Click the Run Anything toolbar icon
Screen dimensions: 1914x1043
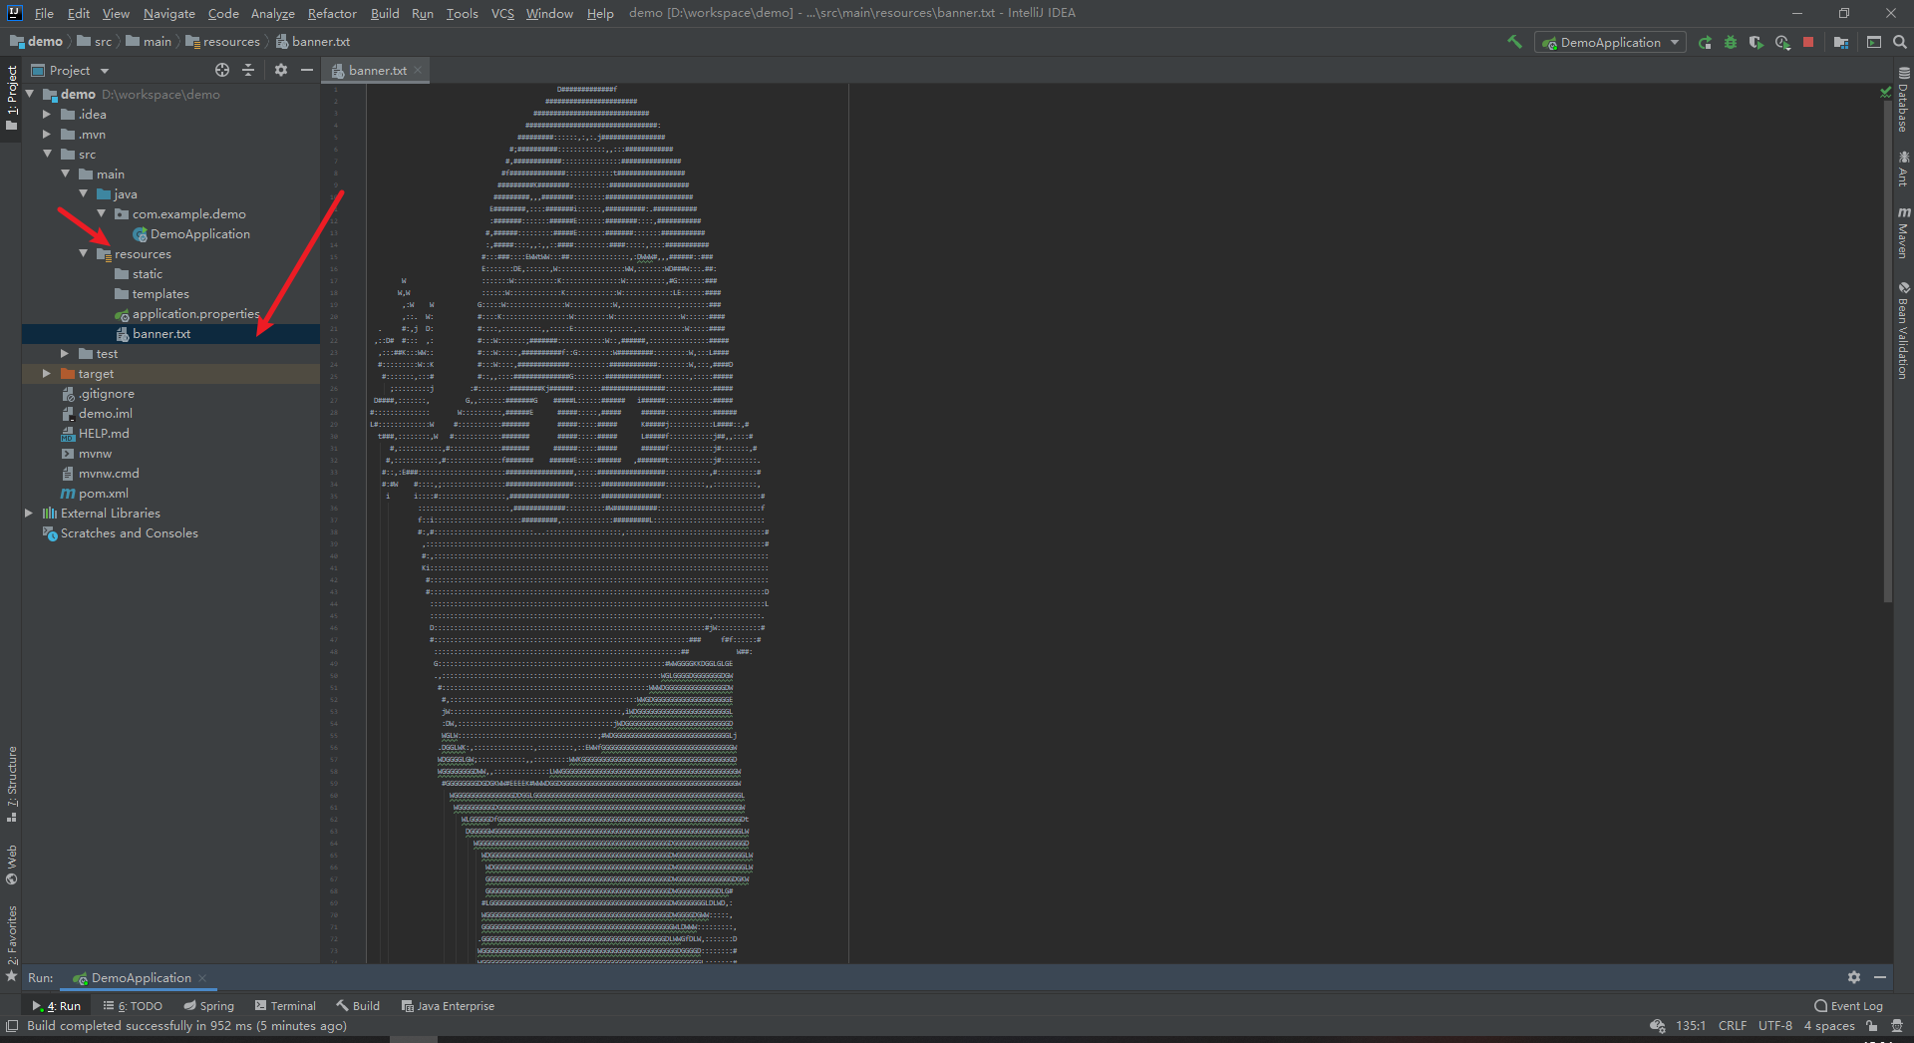click(x=1874, y=42)
